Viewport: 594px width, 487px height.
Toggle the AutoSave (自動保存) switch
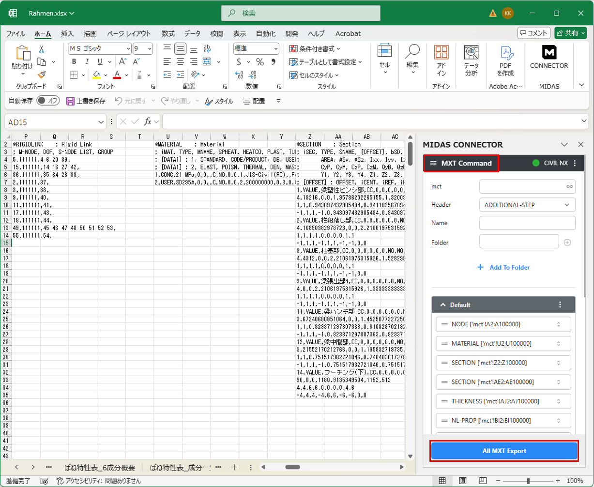pyautogui.click(x=48, y=101)
